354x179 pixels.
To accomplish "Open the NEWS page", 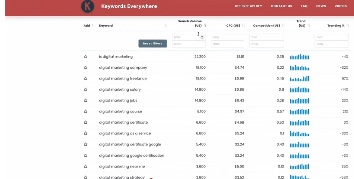I will pyautogui.click(x=321, y=6).
